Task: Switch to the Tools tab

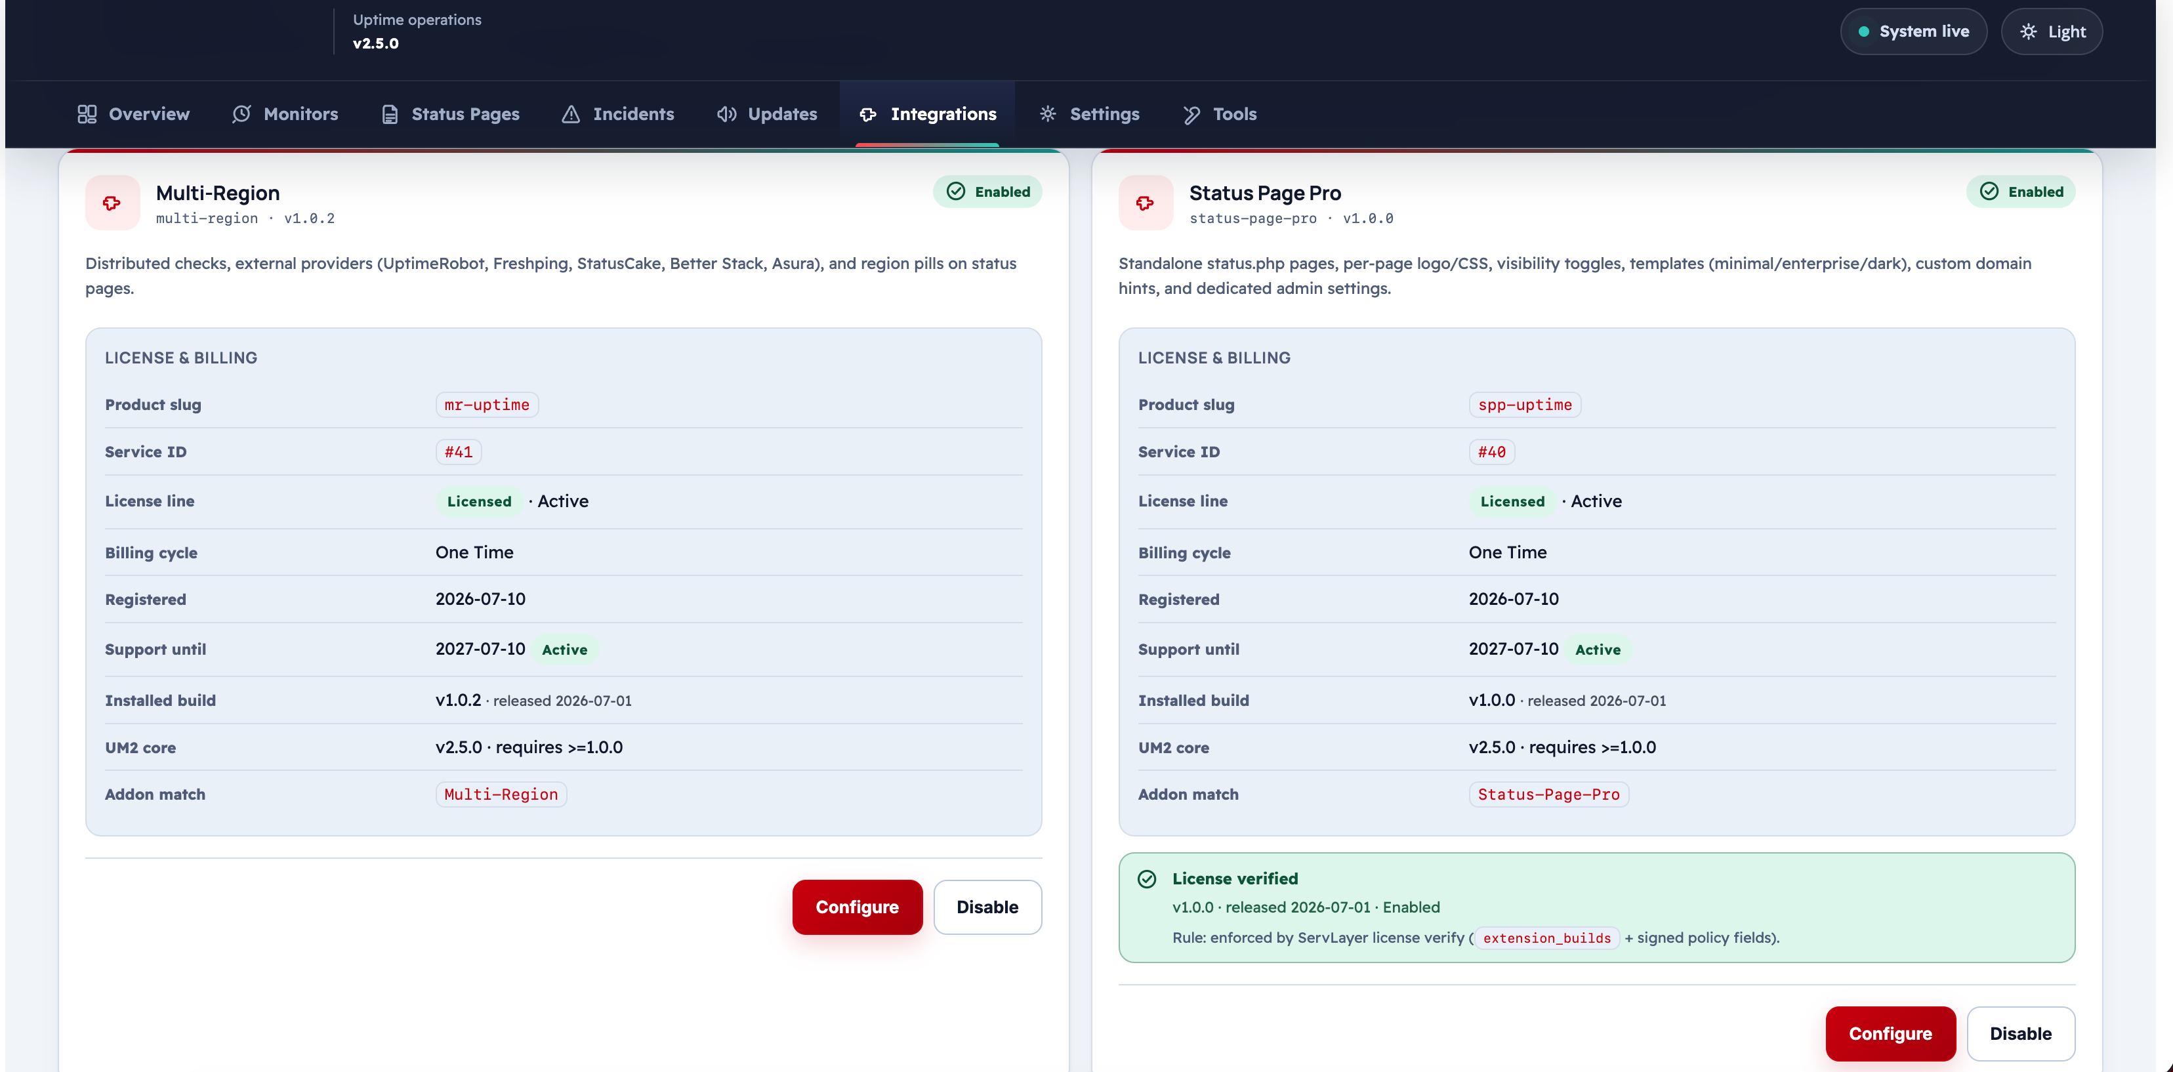Action: pos(1220,114)
